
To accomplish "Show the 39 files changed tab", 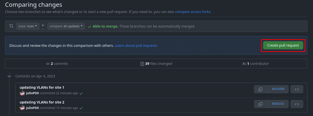I will 156,64.
